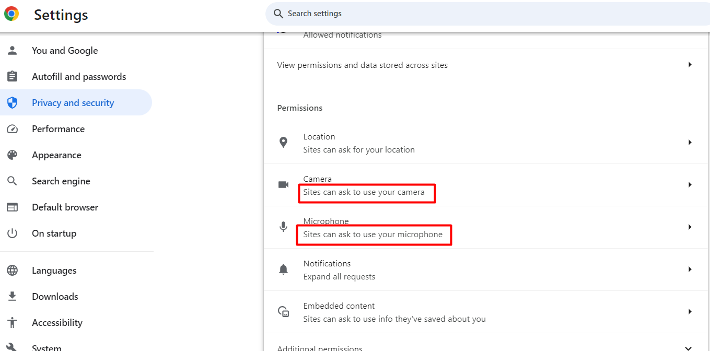
Task: Expand the Notifications permission arrow
Action: (x=690, y=270)
